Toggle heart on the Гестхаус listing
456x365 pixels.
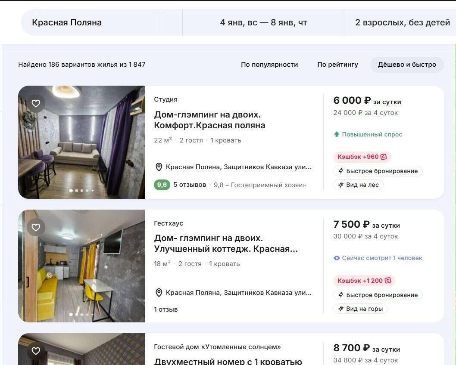36,227
